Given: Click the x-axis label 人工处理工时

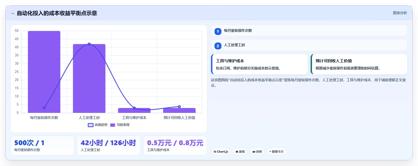Looking at the screenshot, I should click(x=89, y=118).
